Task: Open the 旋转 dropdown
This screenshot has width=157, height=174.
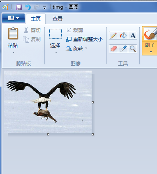Action: pos(76,48)
